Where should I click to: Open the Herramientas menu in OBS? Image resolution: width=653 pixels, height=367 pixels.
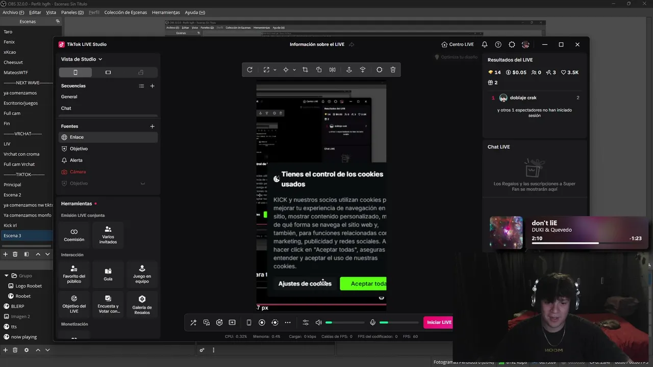(x=166, y=12)
